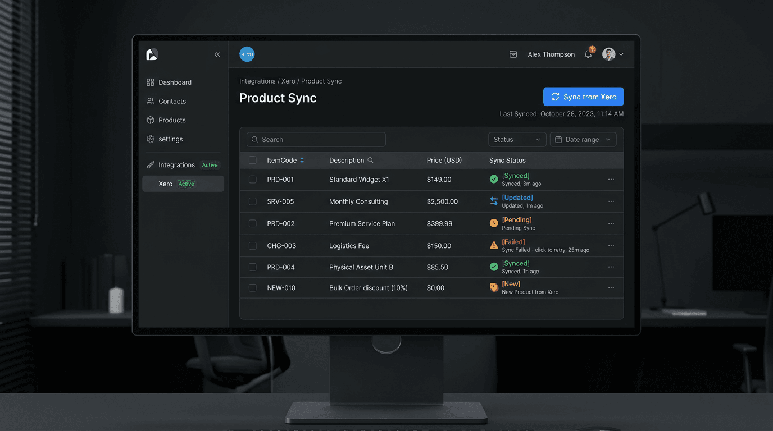
Task: Click the green synced checkmark for PRD-001
Action: coord(493,179)
